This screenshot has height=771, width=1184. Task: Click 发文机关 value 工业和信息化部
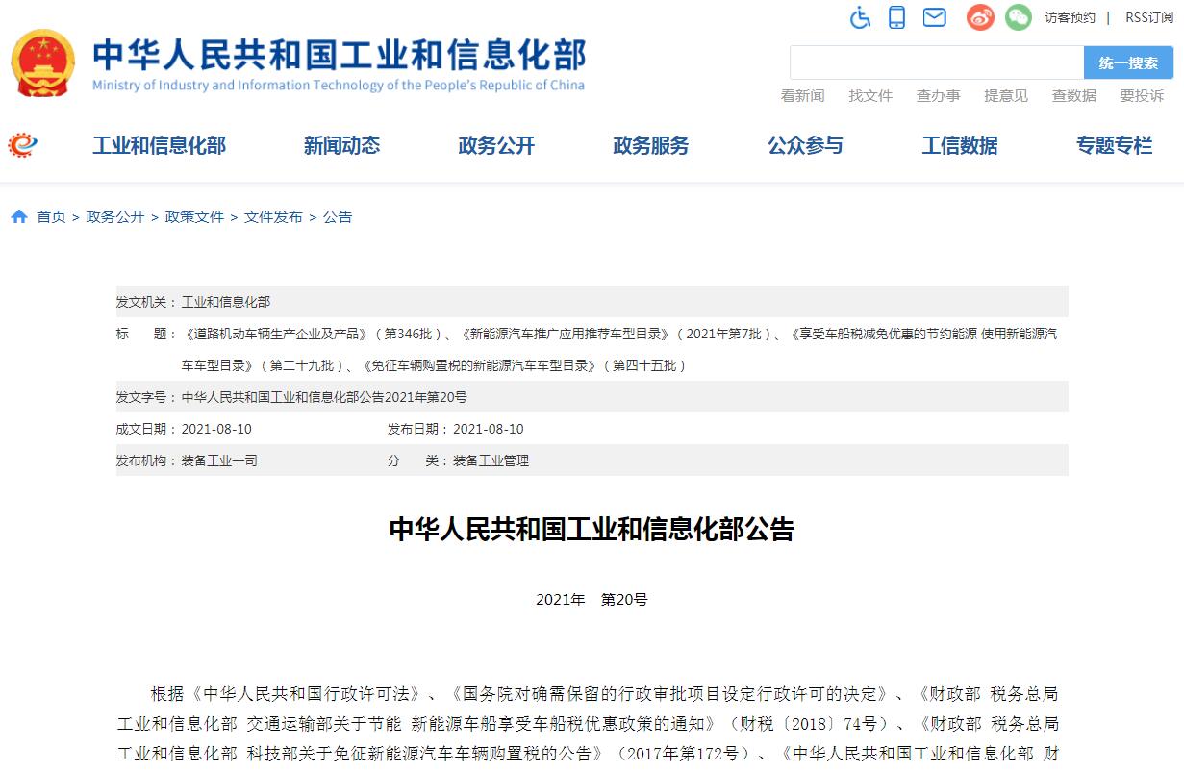[226, 302]
